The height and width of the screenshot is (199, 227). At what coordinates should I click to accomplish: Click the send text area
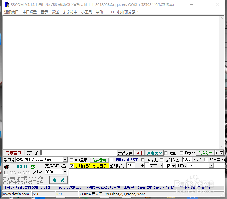click(147, 176)
